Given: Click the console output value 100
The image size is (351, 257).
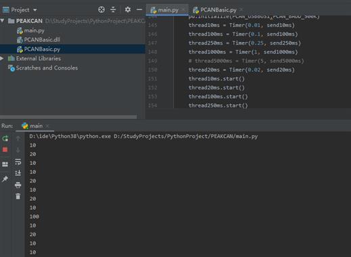Looking at the screenshot, I should coord(34,216).
